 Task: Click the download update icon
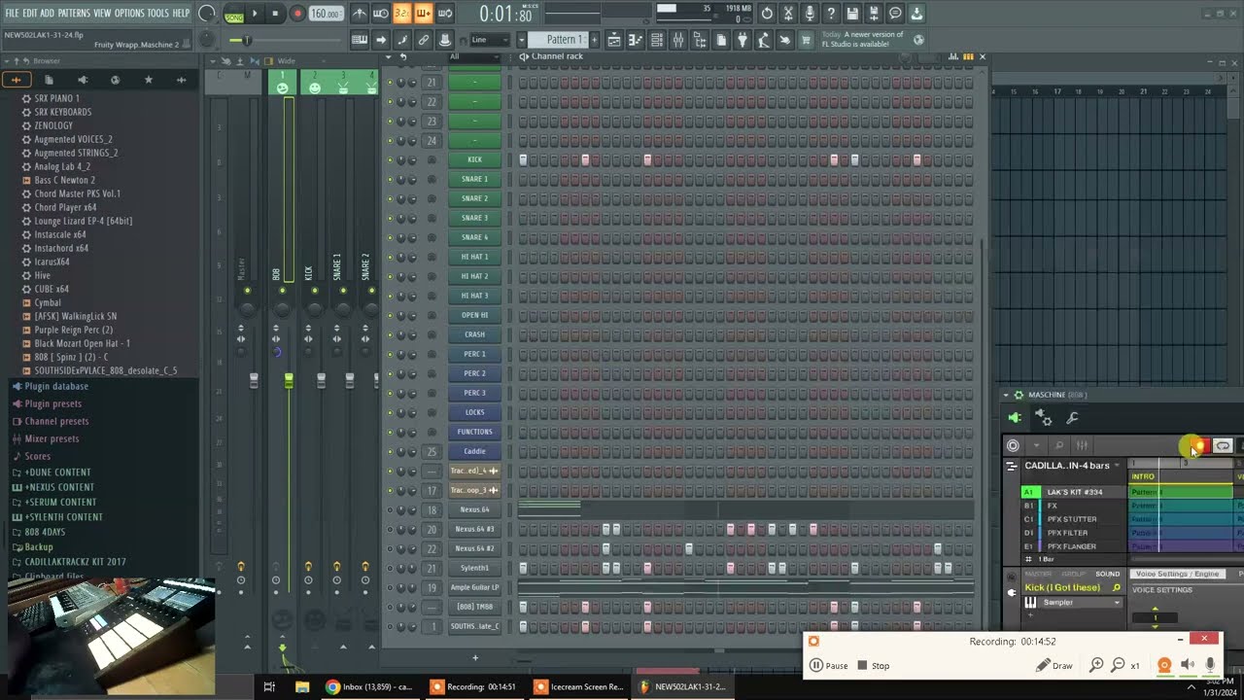click(x=916, y=14)
